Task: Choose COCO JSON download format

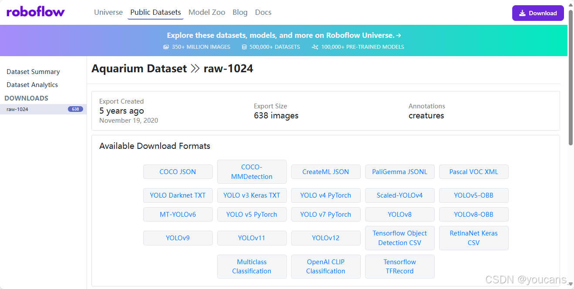Action: (178, 171)
